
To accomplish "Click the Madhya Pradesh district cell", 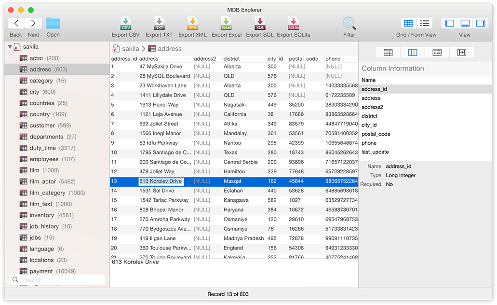I will pyautogui.click(x=243, y=239).
